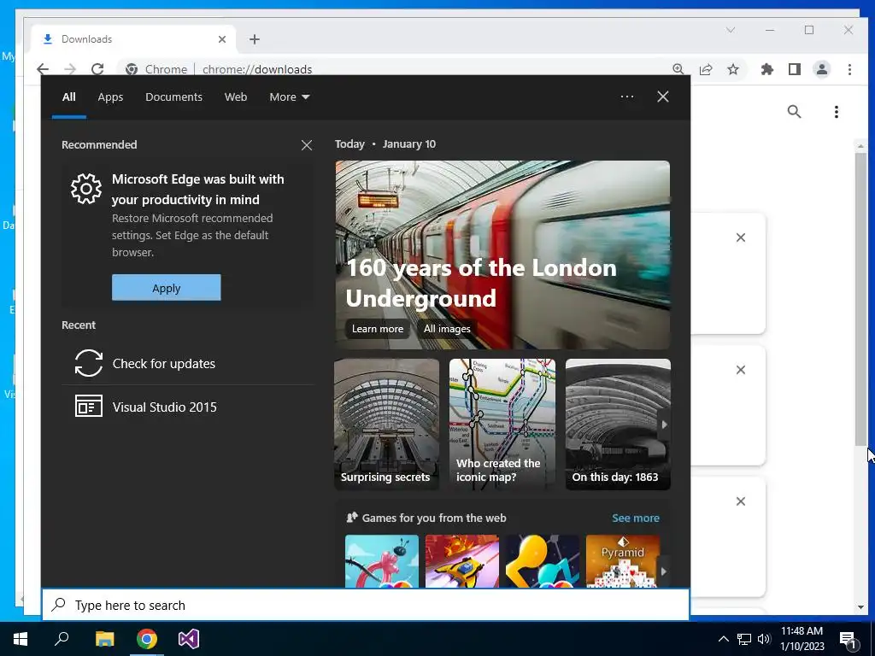The width and height of the screenshot is (875, 656).
Task: Show hidden system tray icons
Action: 723,639
